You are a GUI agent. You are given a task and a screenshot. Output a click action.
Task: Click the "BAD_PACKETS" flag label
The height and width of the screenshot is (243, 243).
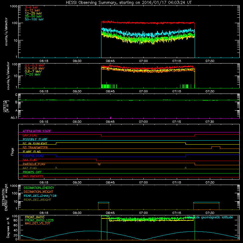coord(33,176)
